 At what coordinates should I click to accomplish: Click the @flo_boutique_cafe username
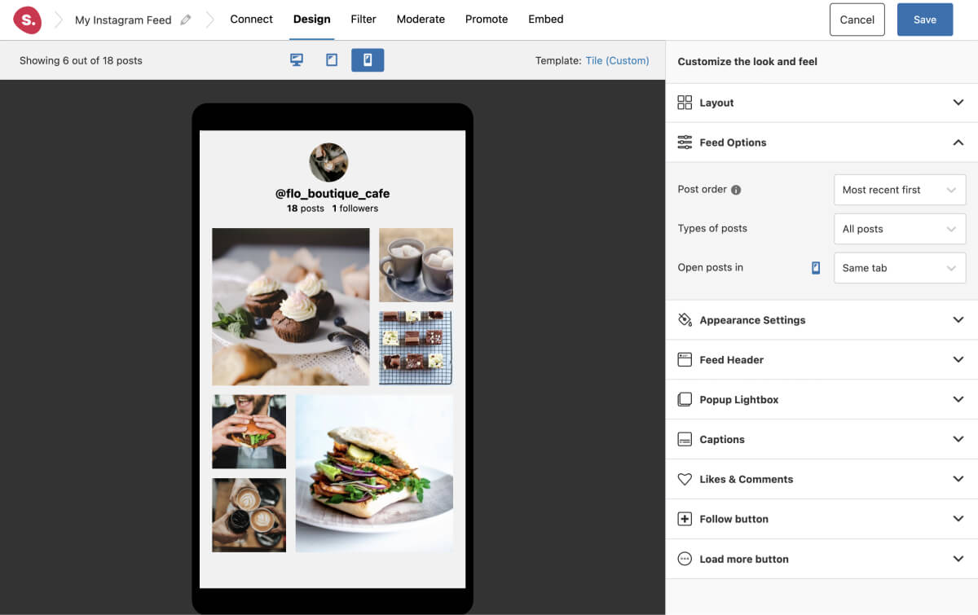333,194
